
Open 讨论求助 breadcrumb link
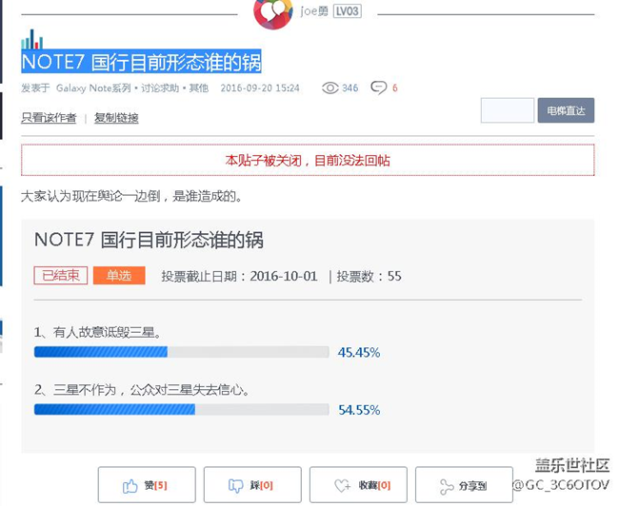tap(160, 88)
